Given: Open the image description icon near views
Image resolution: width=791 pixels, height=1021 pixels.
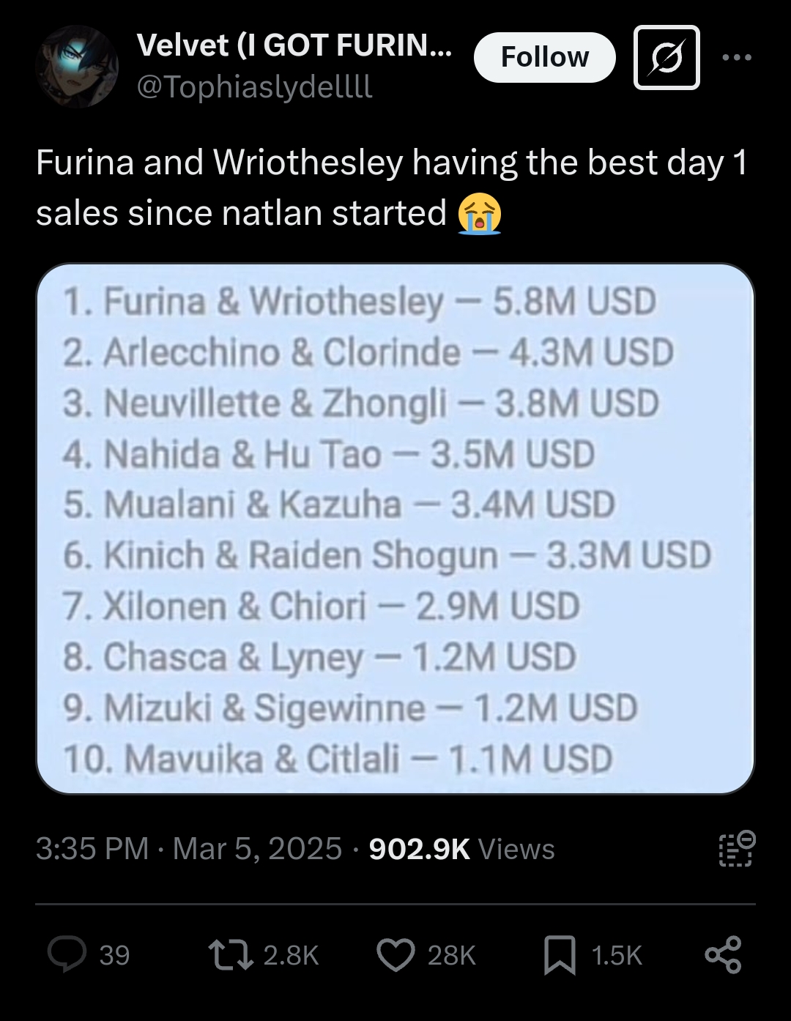Looking at the screenshot, I should click(736, 849).
